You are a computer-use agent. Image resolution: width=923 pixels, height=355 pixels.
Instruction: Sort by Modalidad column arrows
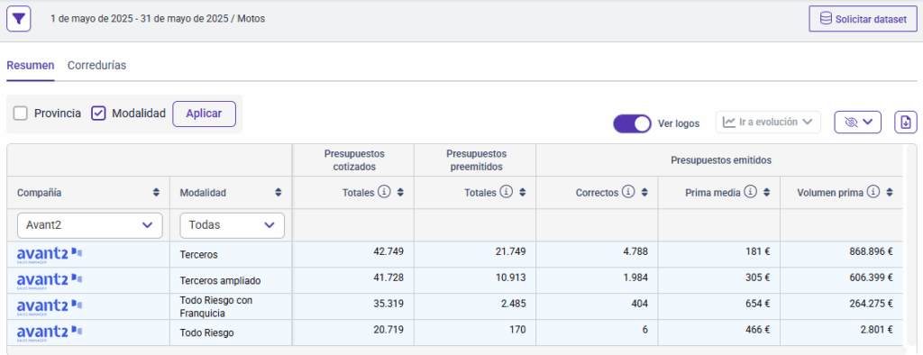[278, 193]
